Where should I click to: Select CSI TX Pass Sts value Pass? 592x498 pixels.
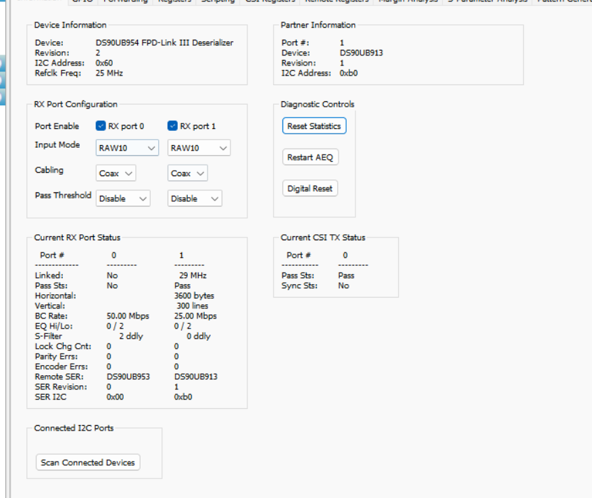[346, 275]
